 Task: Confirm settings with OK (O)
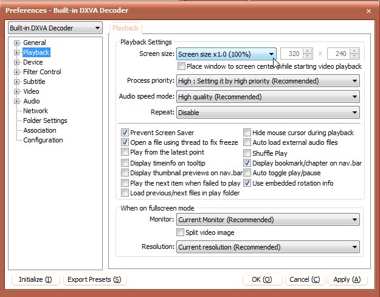click(262, 279)
